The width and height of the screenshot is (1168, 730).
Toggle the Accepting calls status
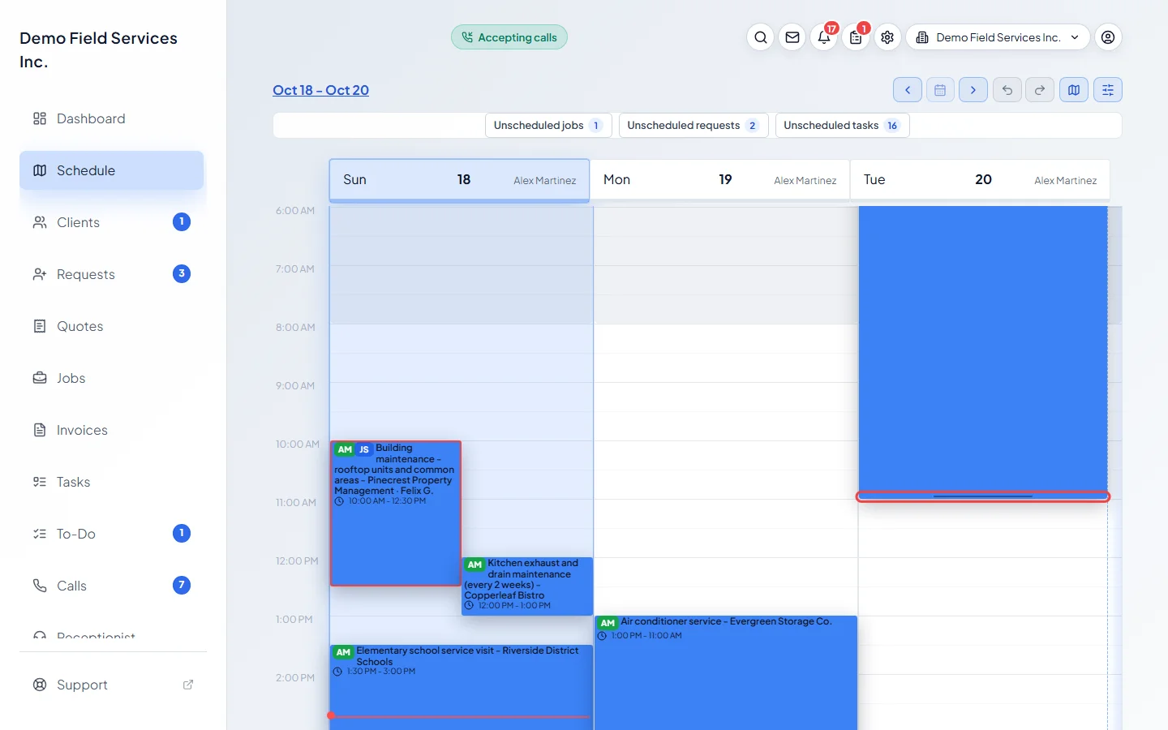tap(509, 37)
